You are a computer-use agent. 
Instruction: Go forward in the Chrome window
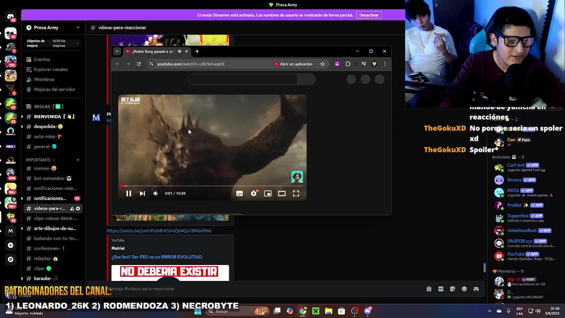[128, 64]
